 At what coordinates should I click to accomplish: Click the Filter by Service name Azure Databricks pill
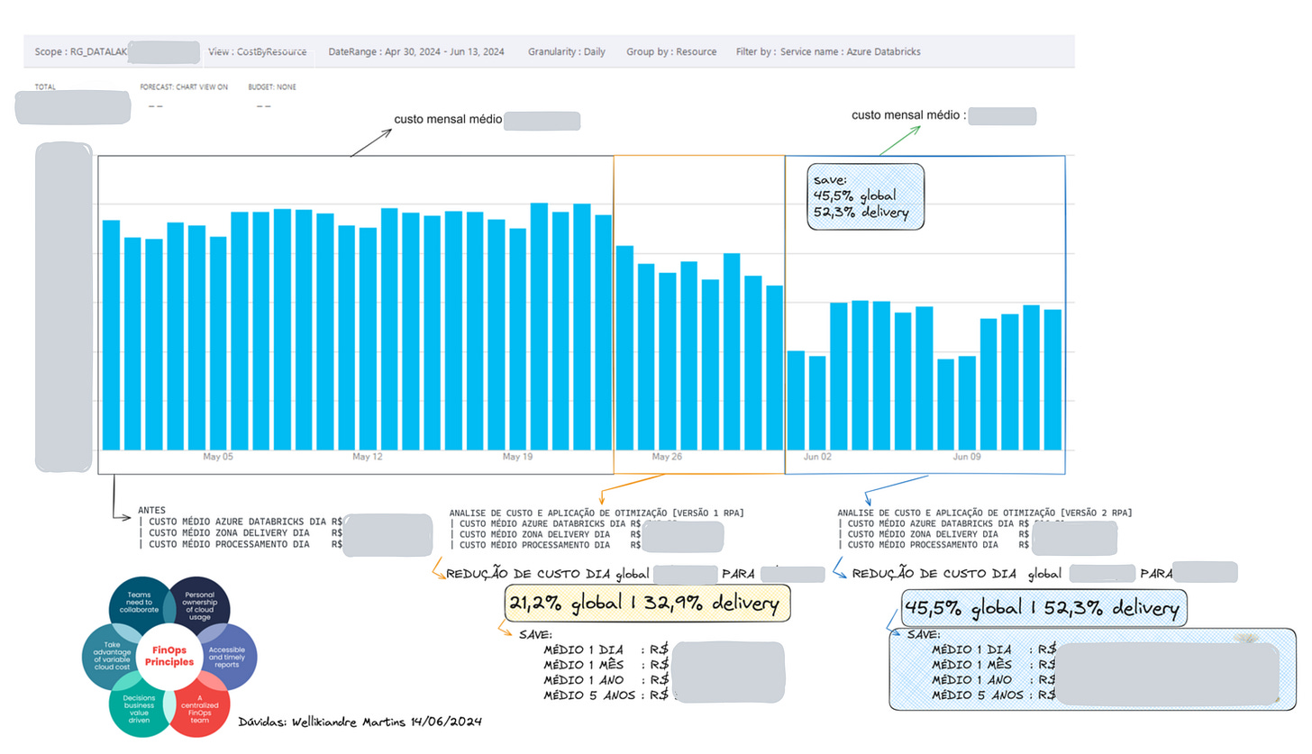click(828, 52)
